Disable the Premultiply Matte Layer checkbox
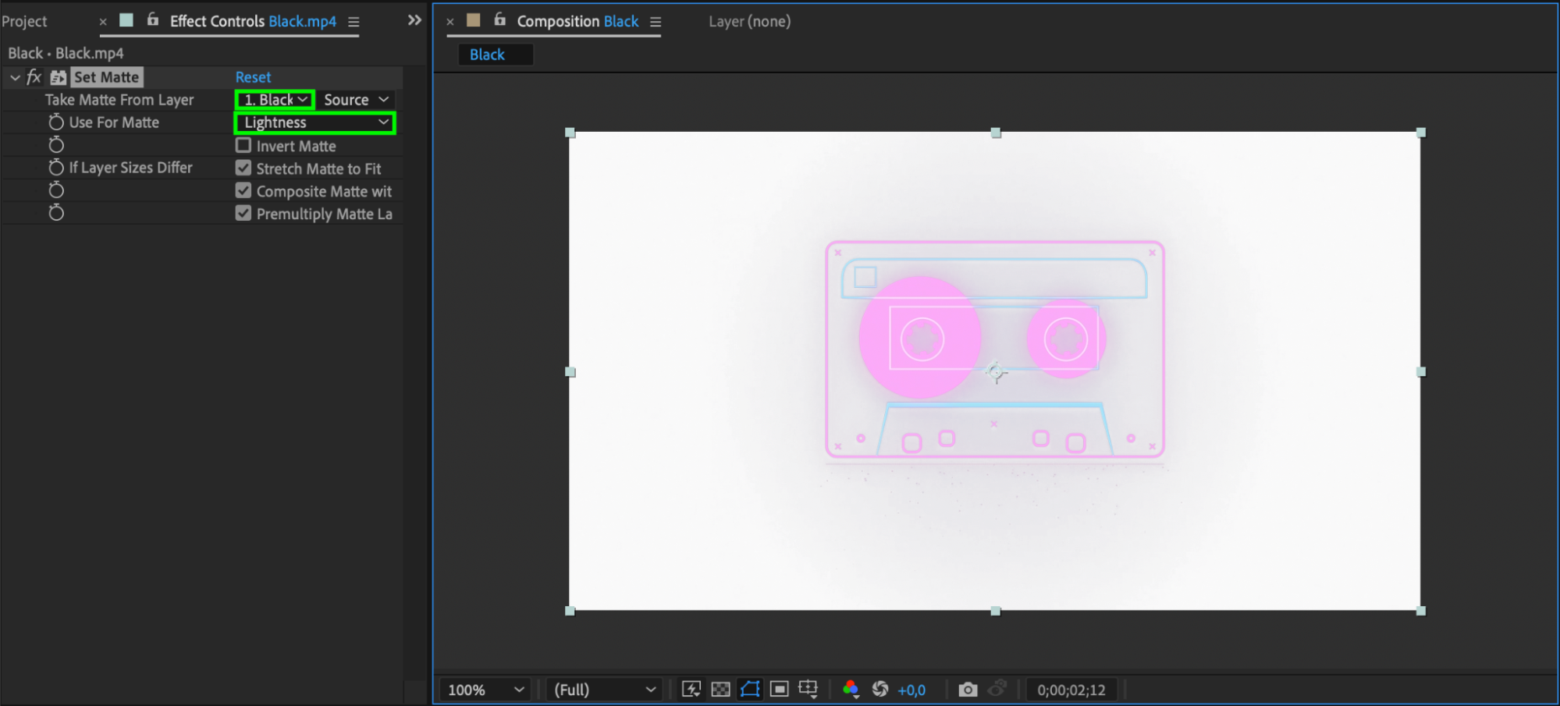 pyautogui.click(x=243, y=214)
